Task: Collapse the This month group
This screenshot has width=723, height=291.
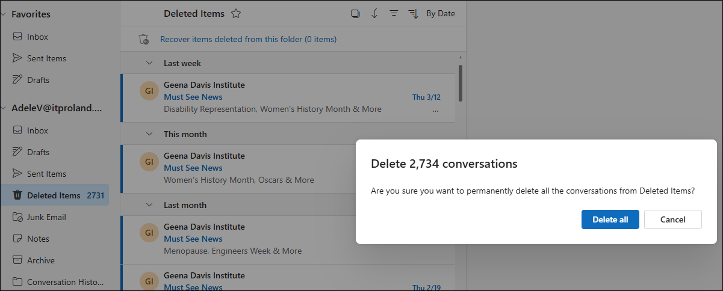Action: tap(149, 134)
